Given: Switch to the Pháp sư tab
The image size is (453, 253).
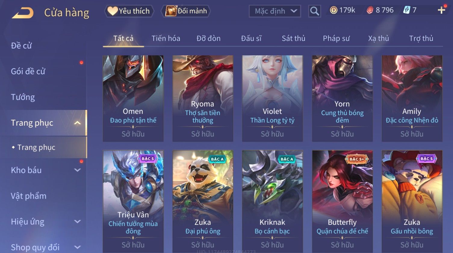Looking at the screenshot, I should point(336,38).
